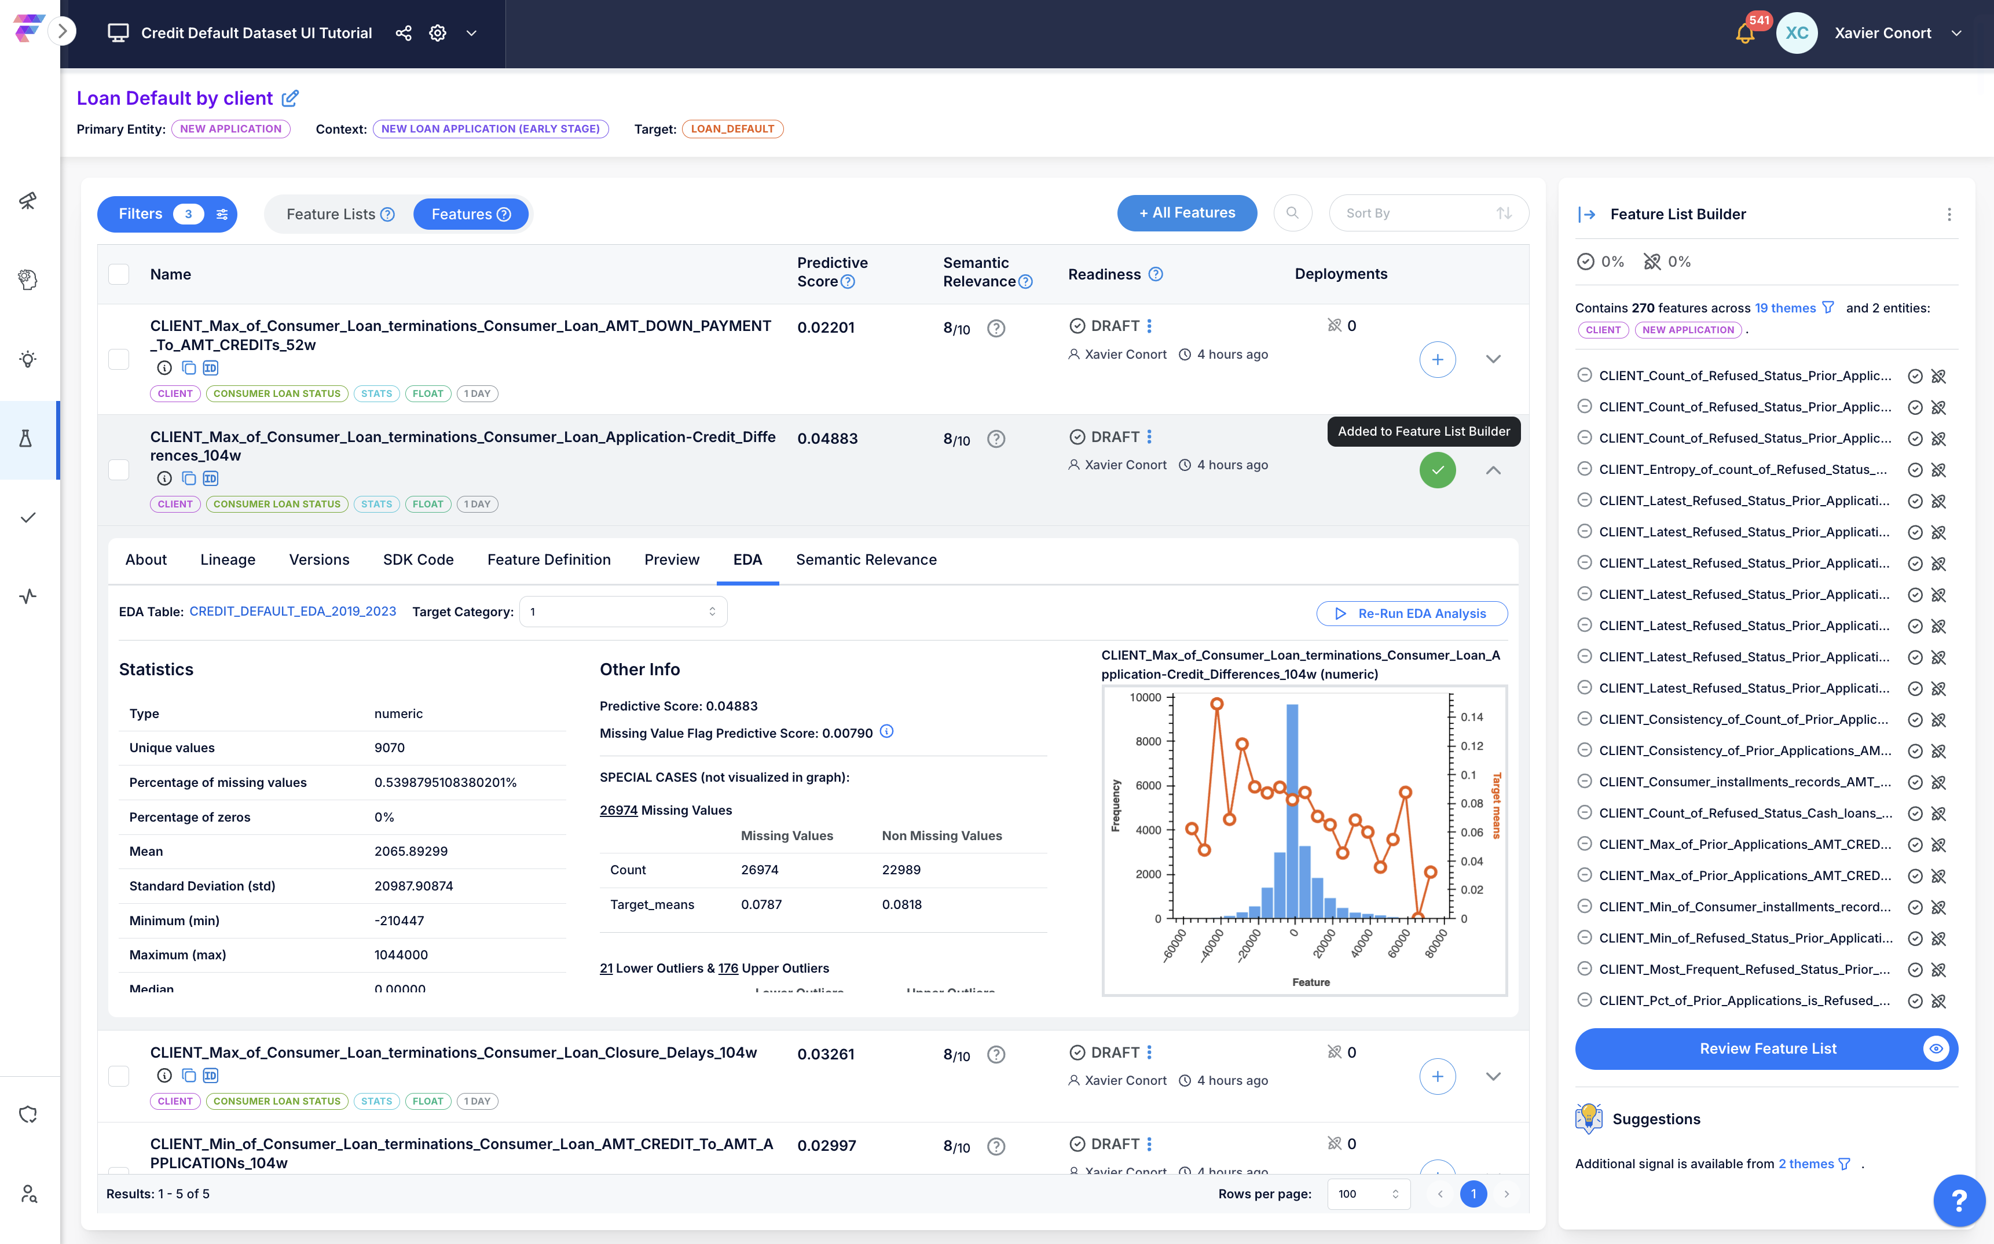Tick the checkbox for the AMT_DOWN_PAYMENT feature row

pos(119,359)
